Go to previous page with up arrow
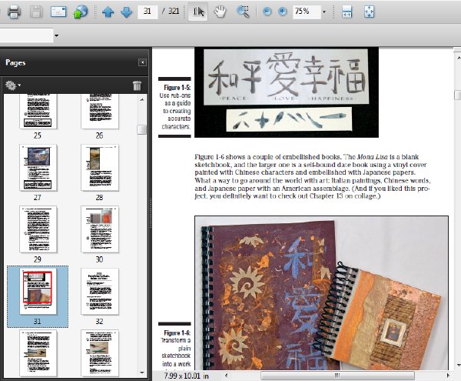Viewport: 461px width, 381px height. point(108,12)
